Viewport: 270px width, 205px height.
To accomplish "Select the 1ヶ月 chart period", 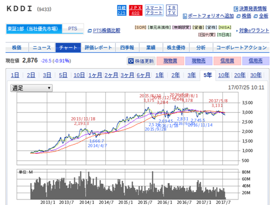I will (x=95, y=75).
